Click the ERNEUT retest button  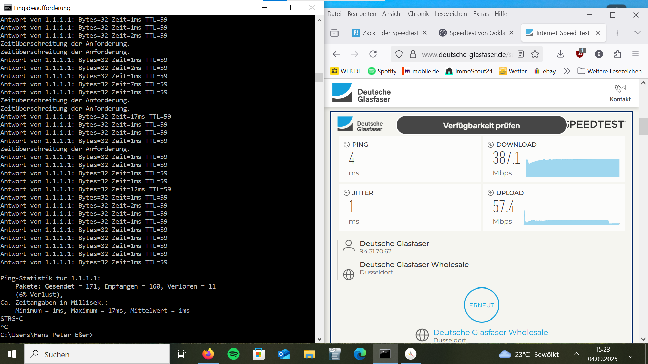482,305
